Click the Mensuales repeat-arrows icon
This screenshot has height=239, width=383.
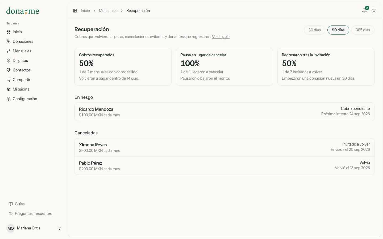pos(9,51)
